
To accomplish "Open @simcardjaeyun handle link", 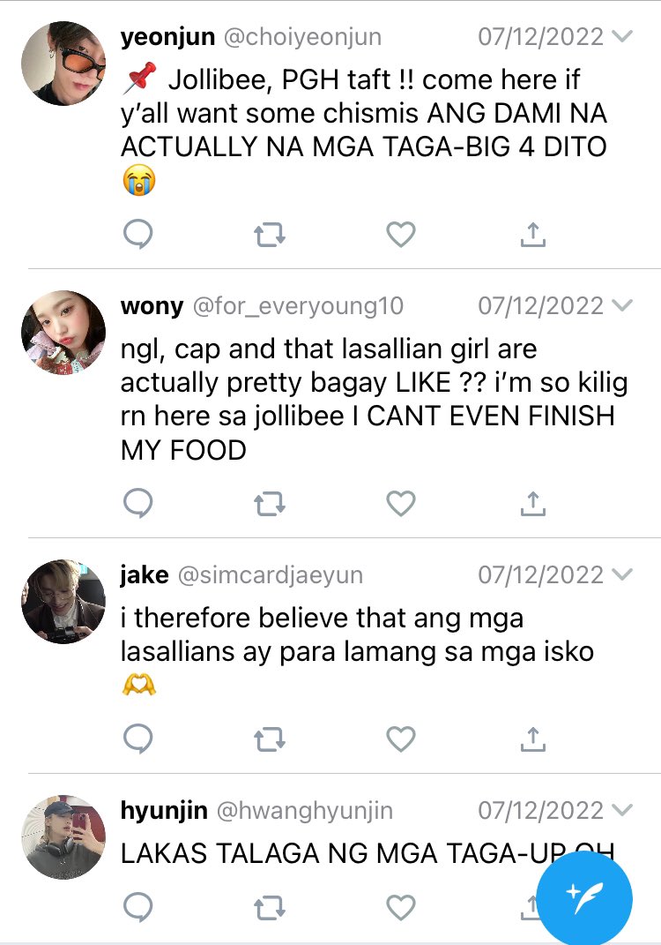I will coord(271,575).
